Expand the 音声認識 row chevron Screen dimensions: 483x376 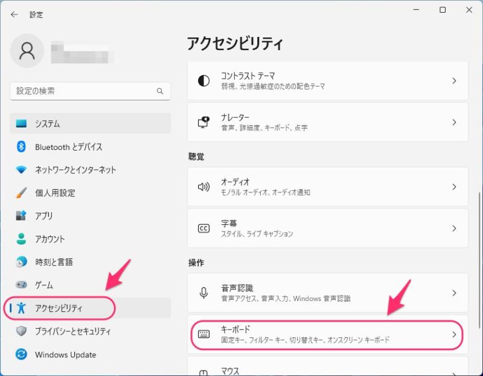coord(454,293)
